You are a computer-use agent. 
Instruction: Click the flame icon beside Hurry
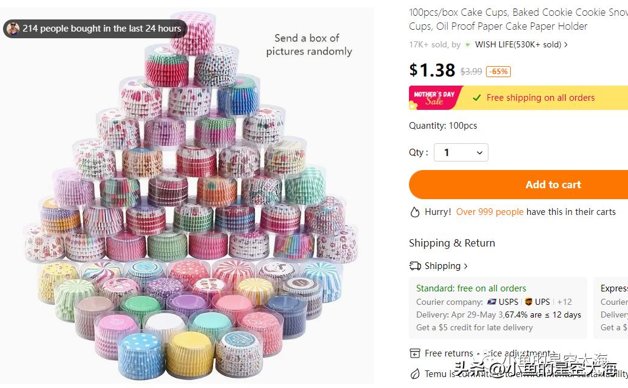click(x=415, y=212)
